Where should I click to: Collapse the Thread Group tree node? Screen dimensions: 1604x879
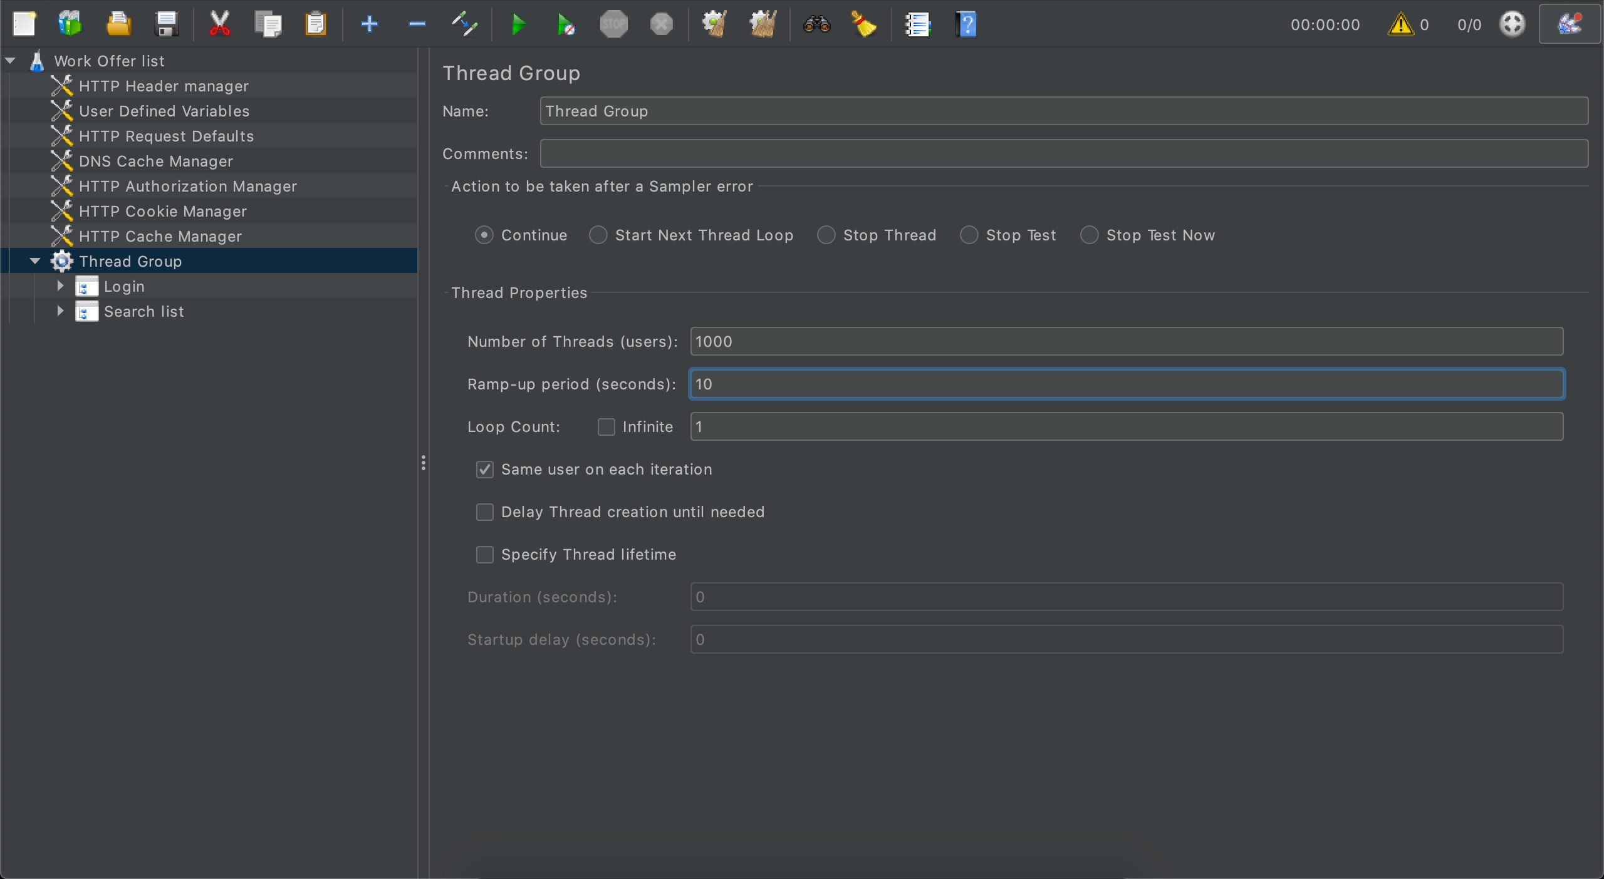pos(36,261)
